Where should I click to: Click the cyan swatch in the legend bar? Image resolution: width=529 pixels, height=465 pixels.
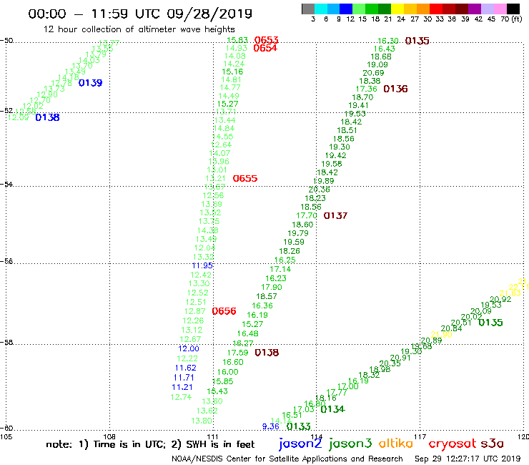(x=321, y=9)
